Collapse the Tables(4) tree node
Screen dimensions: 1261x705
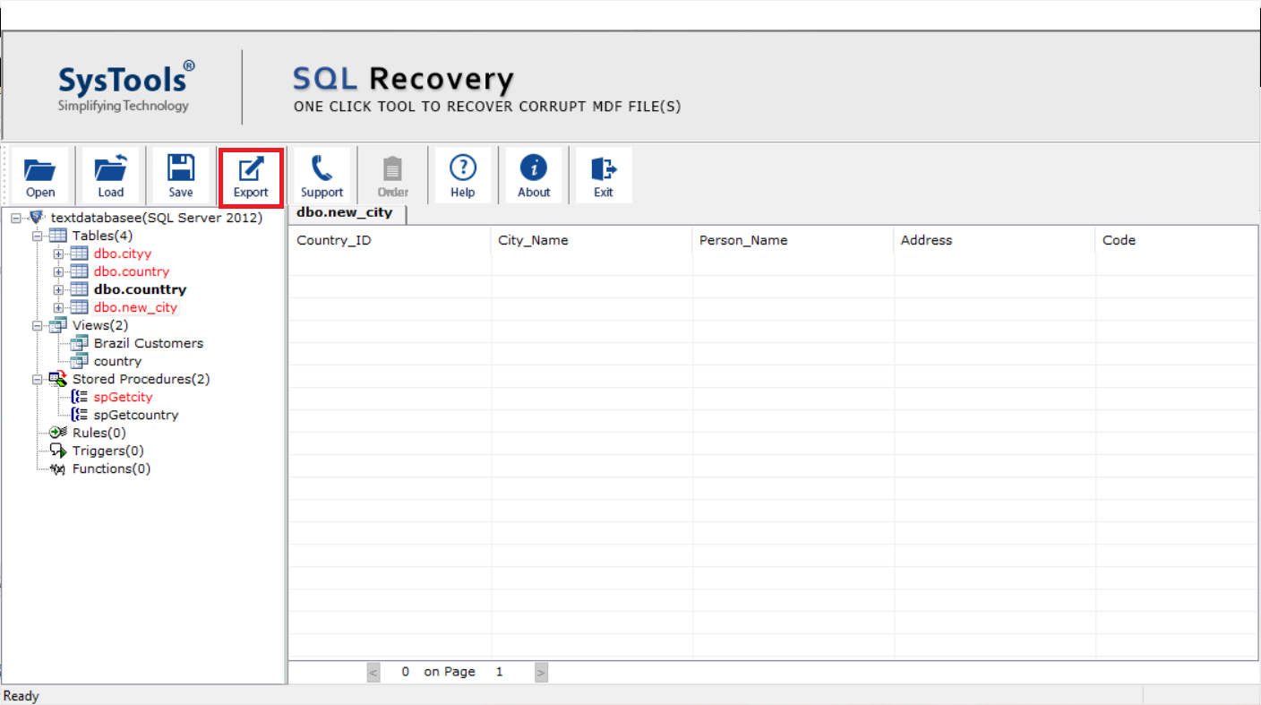pyautogui.click(x=38, y=236)
